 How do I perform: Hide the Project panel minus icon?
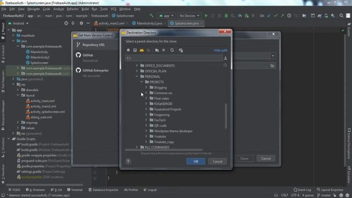tap(88, 23)
